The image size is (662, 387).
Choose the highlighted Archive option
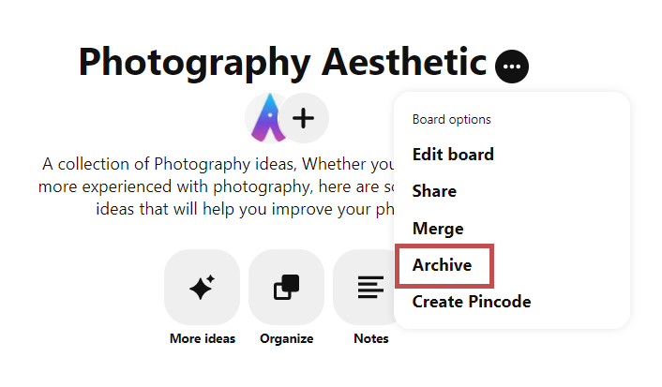(x=443, y=266)
